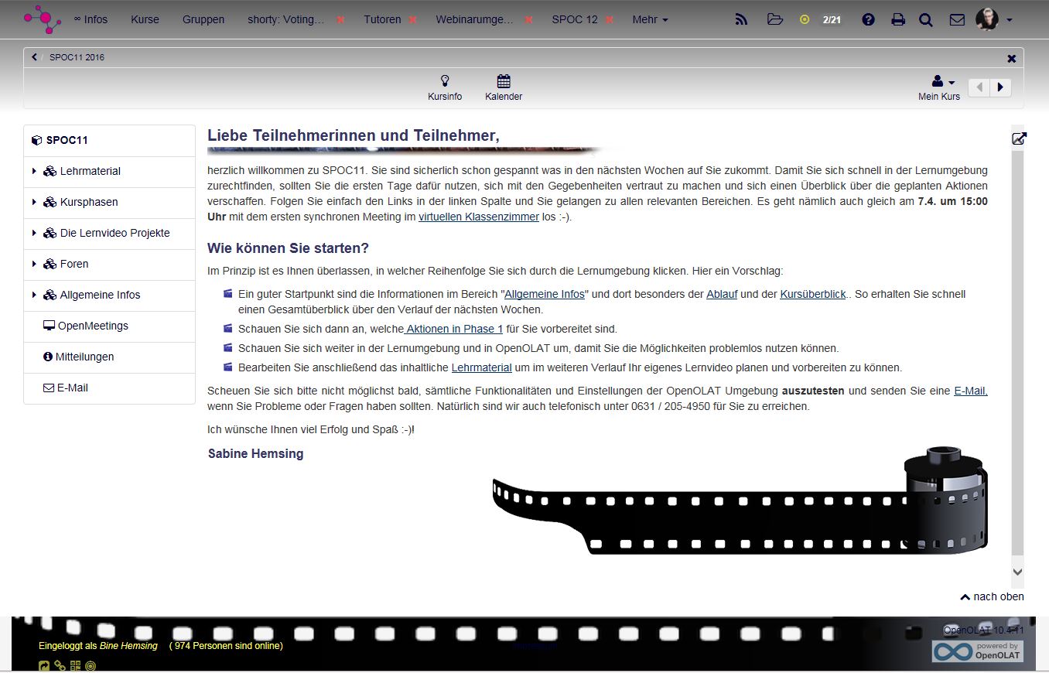Click the nach oben link
Screen dimensions: 1049x673
pyautogui.click(x=992, y=596)
